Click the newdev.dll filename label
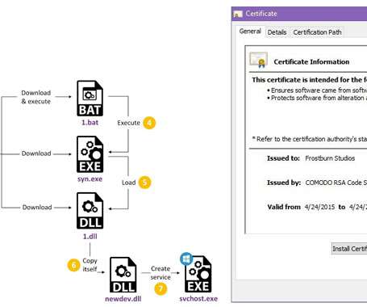This screenshot has height=307, width=367. [x=123, y=299]
